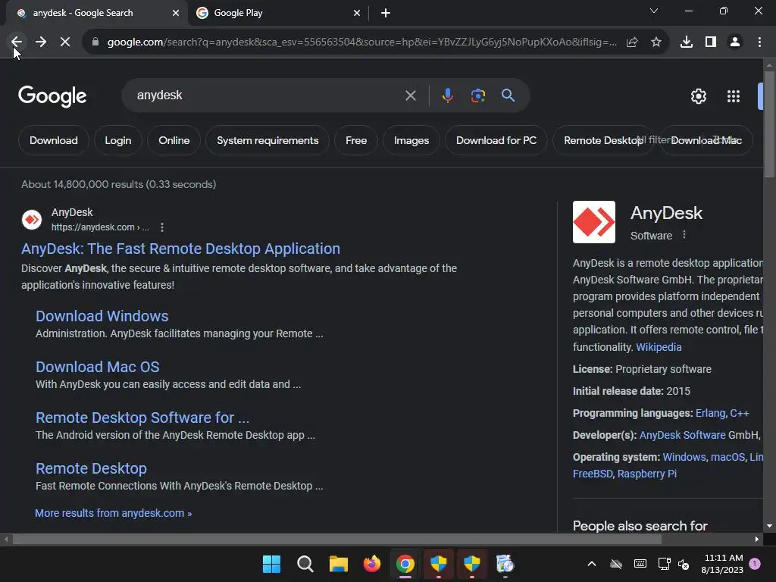Open the Raspberry Pi link
The height and width of the screenshot is (582, 776).
coord(647,474)
